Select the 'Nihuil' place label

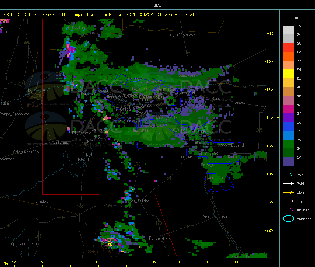(x=83, y=160)
